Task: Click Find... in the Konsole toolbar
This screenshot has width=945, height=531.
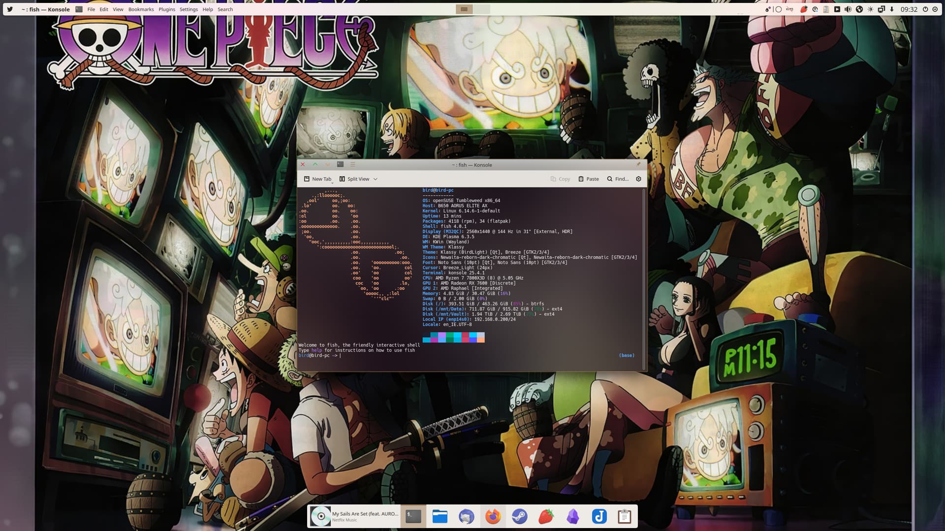Action: [x=618, y=179]
